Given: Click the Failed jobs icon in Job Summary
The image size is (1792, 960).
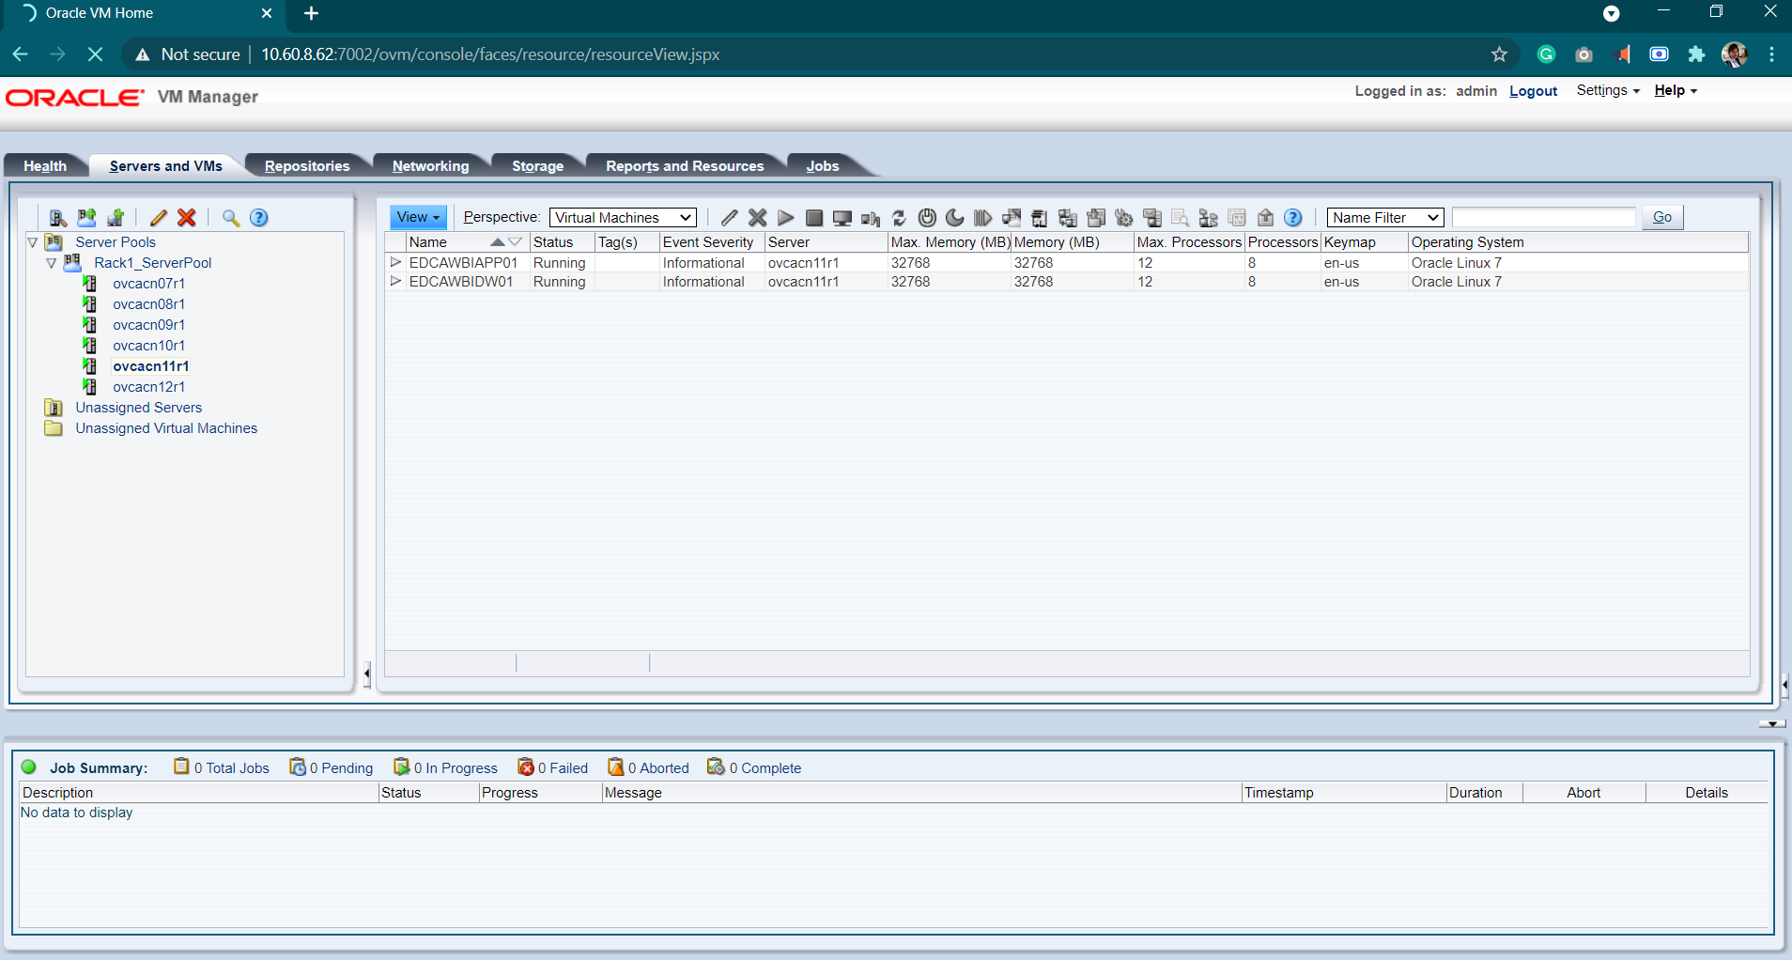Looking at the screenshot, I should tap(526, 767).
